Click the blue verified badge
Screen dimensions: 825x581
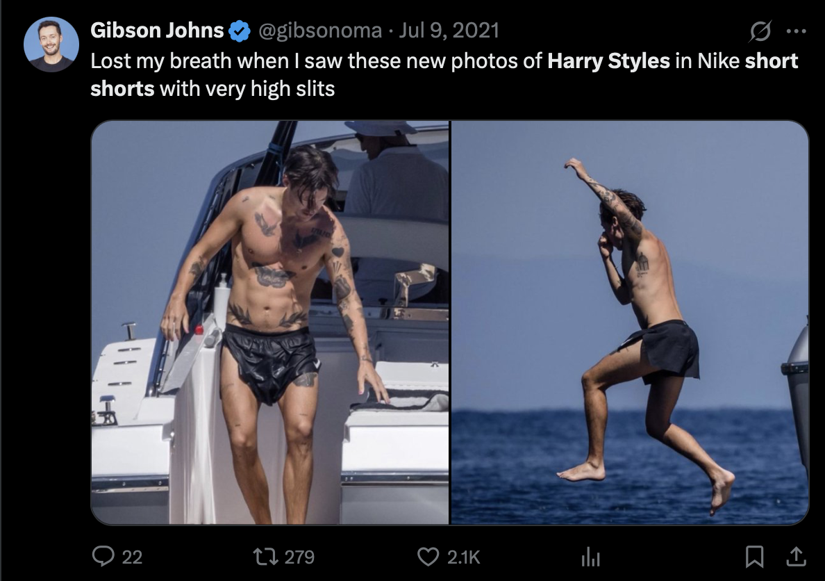point(240,31)
